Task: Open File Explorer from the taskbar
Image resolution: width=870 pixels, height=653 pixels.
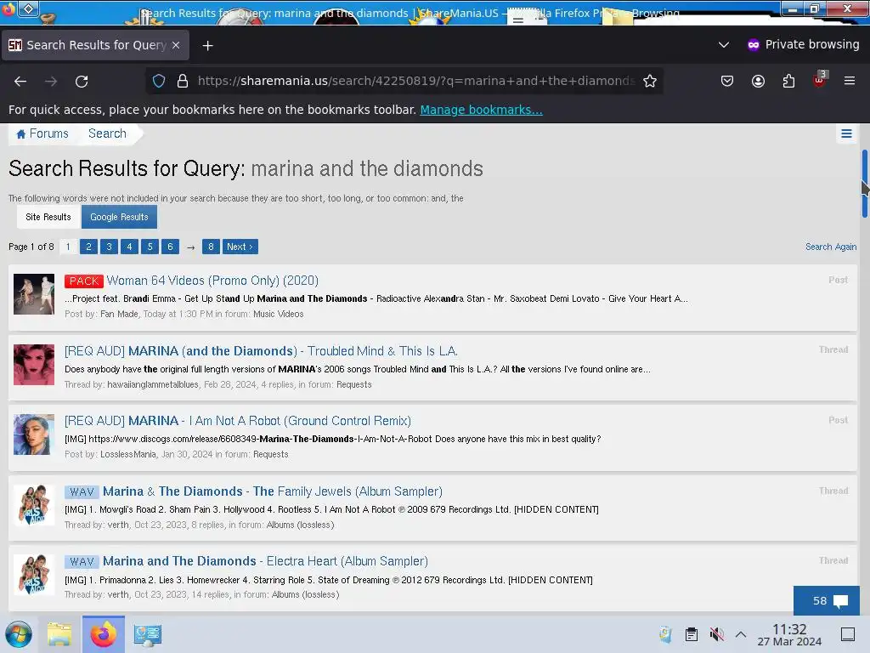Action: 59,634
